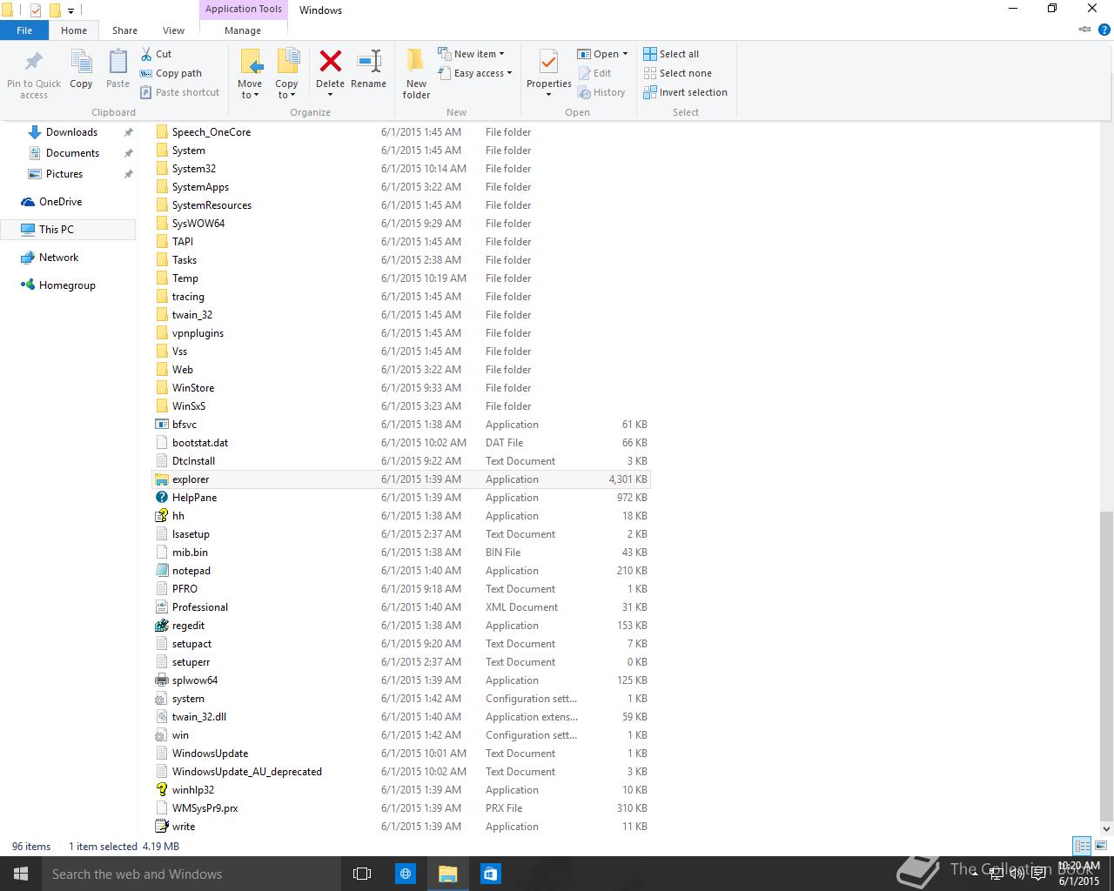Image resolution: width=1114 pixels, height=891 pixels.
Task: Open the Help question mark icon
Action: pos(1105,30)
